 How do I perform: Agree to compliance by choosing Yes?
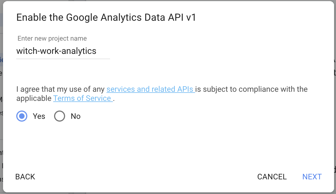[22, 116]
